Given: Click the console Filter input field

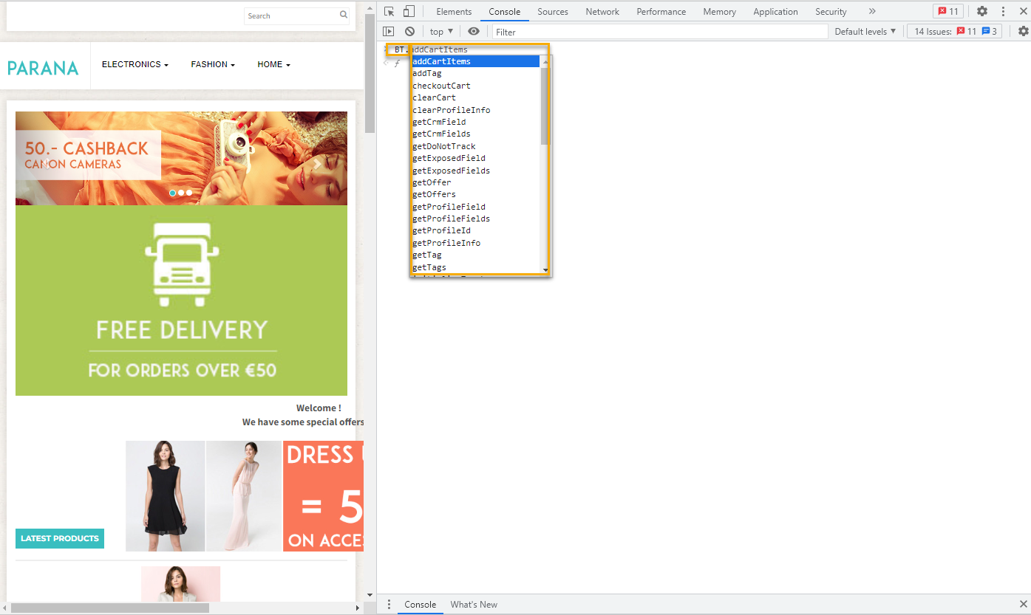Looking at the screenshot, I should [x=660, y=32].
